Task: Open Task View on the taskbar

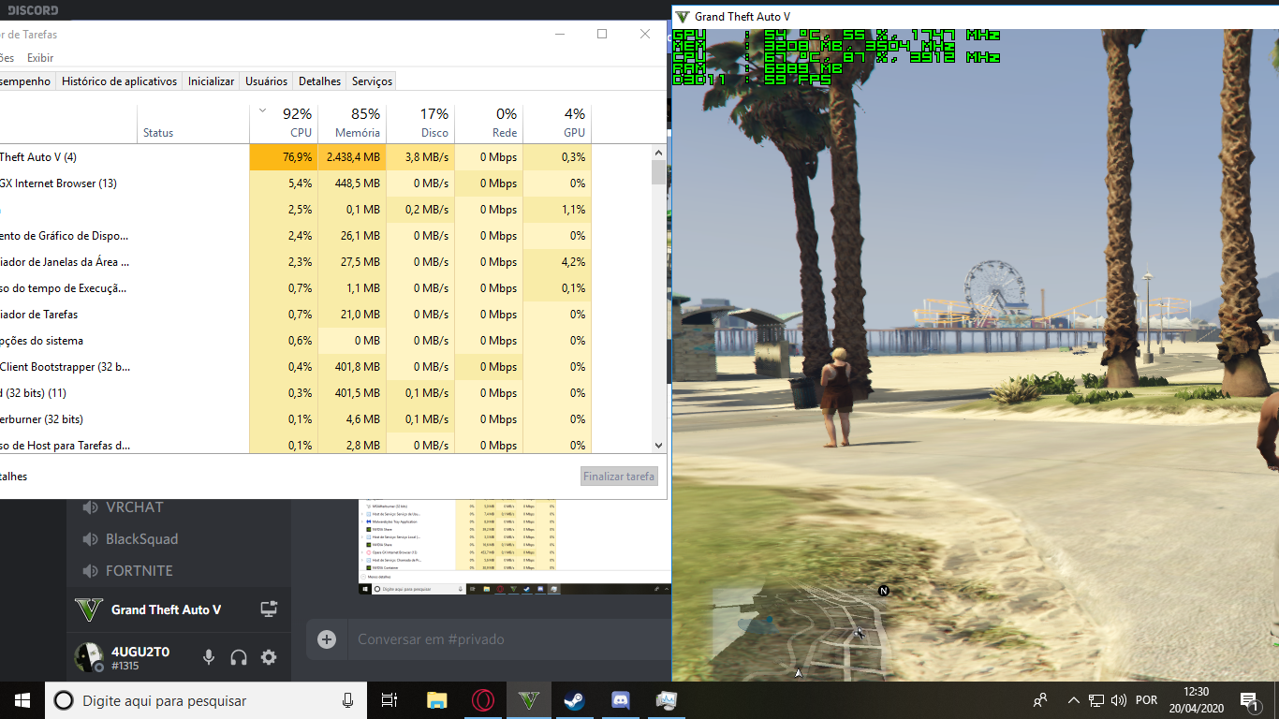Action: (390, 700)
